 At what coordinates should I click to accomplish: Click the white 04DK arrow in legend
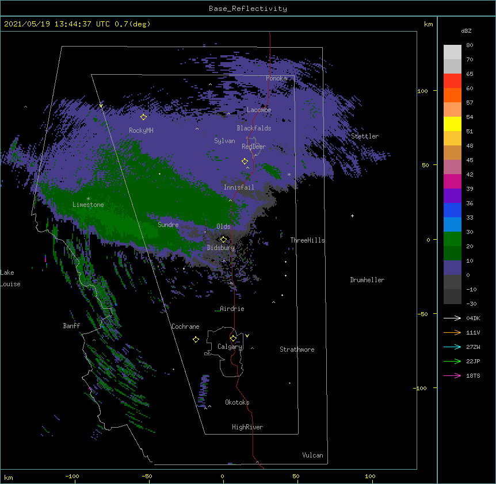pos(452,318)
